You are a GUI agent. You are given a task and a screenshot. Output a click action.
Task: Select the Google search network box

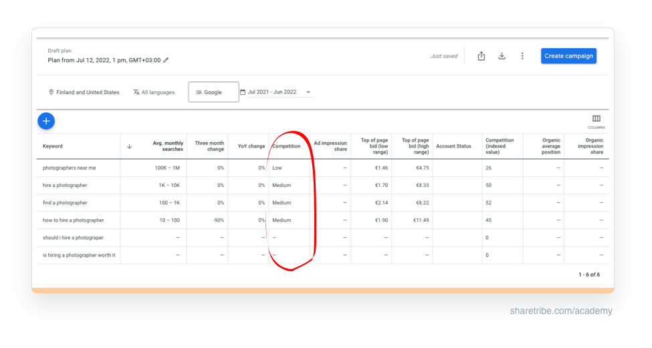(x=214, y=92)
